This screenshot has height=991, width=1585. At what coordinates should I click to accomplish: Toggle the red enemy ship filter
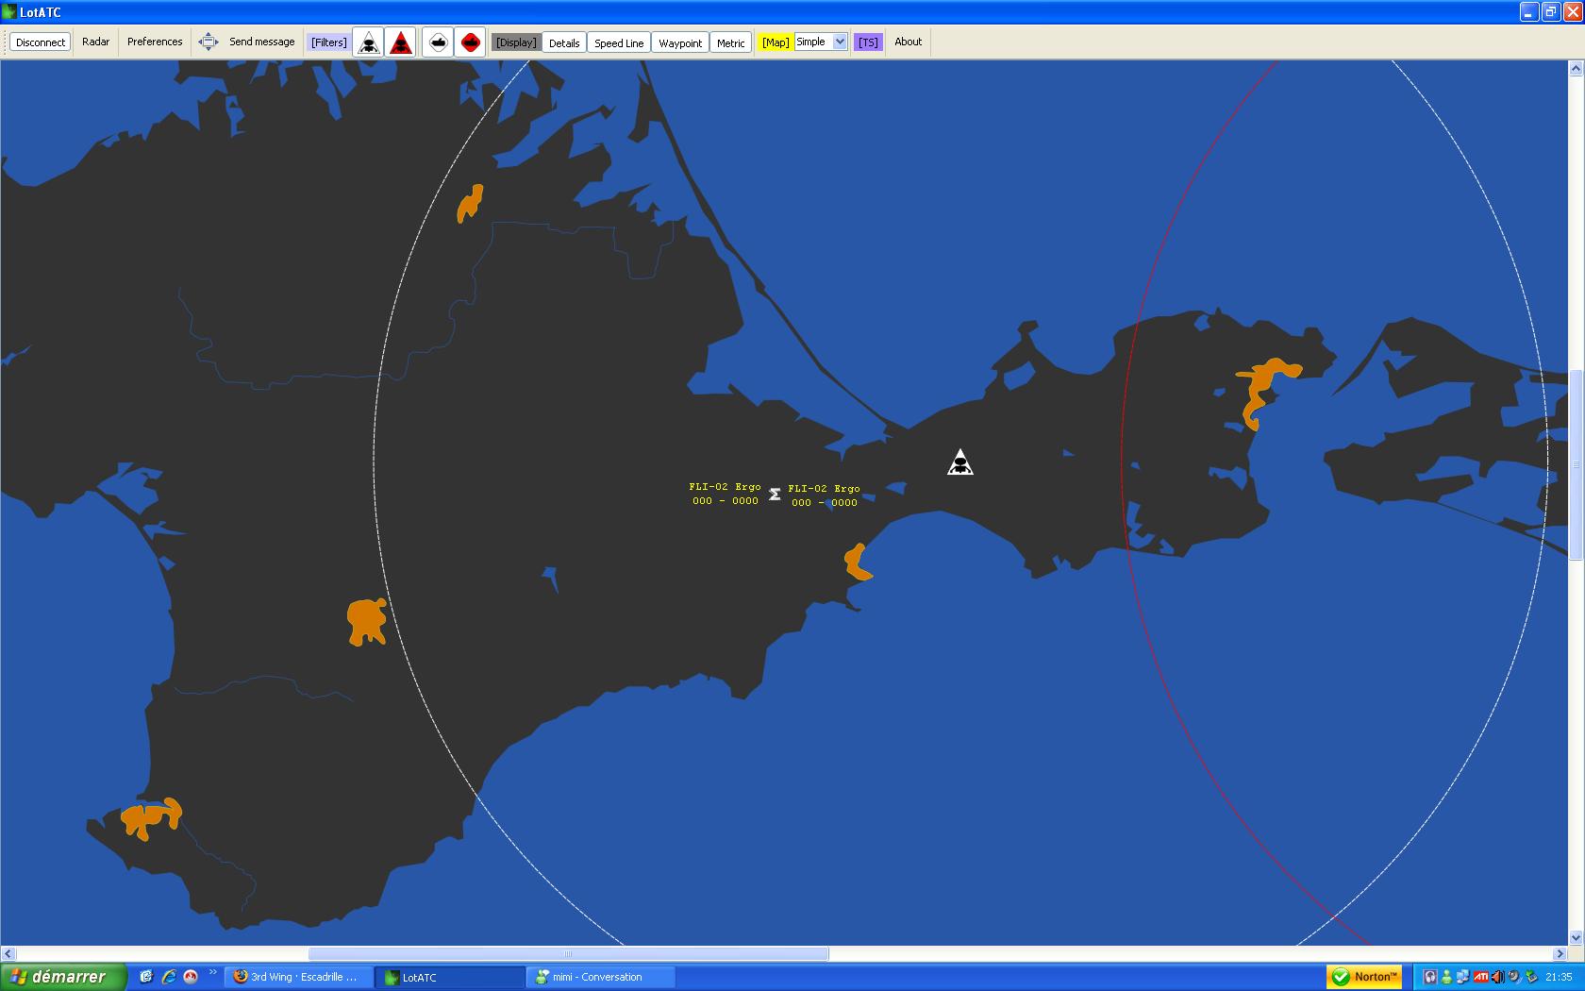pos(470,42)
